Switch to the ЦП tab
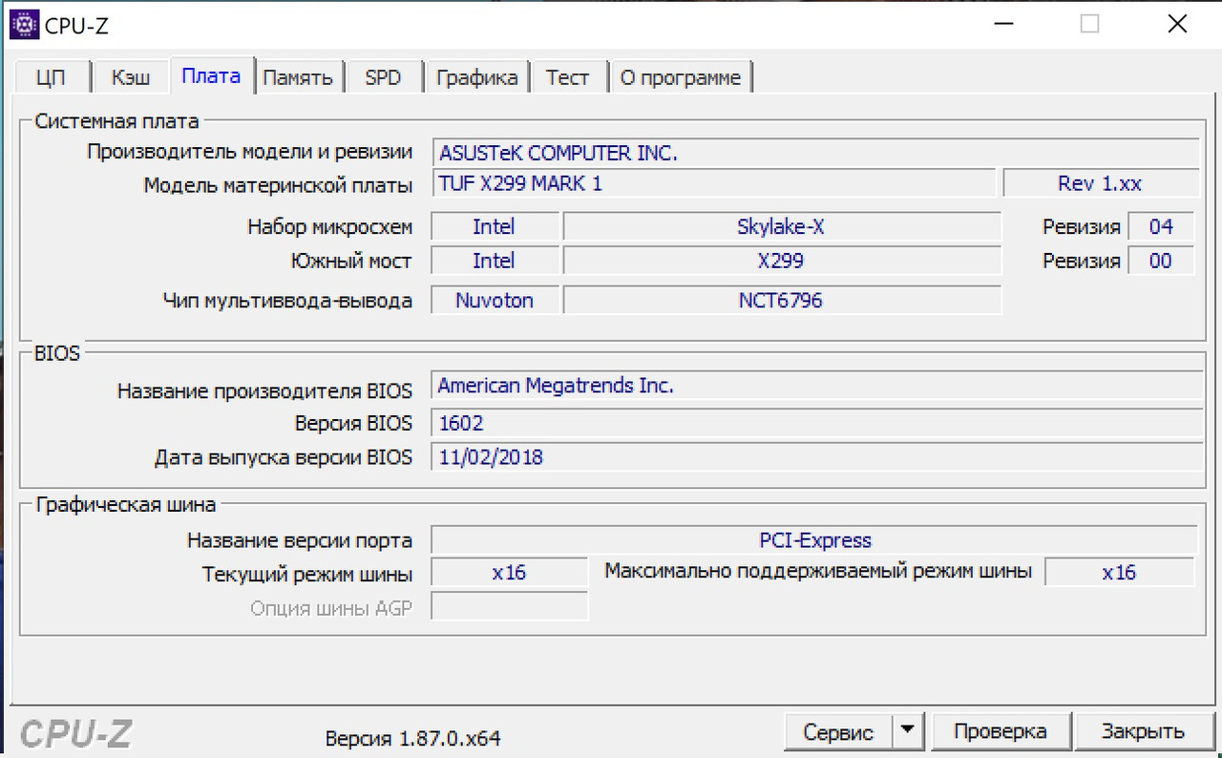This screenshot has width=1222, height=758. coord(53,76)
